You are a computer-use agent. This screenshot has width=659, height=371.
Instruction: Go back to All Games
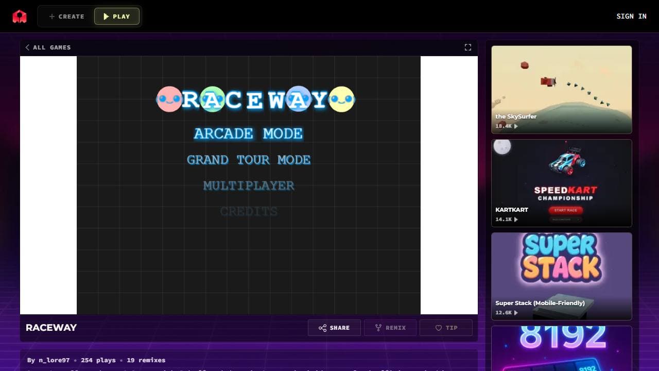click(48, 47)
